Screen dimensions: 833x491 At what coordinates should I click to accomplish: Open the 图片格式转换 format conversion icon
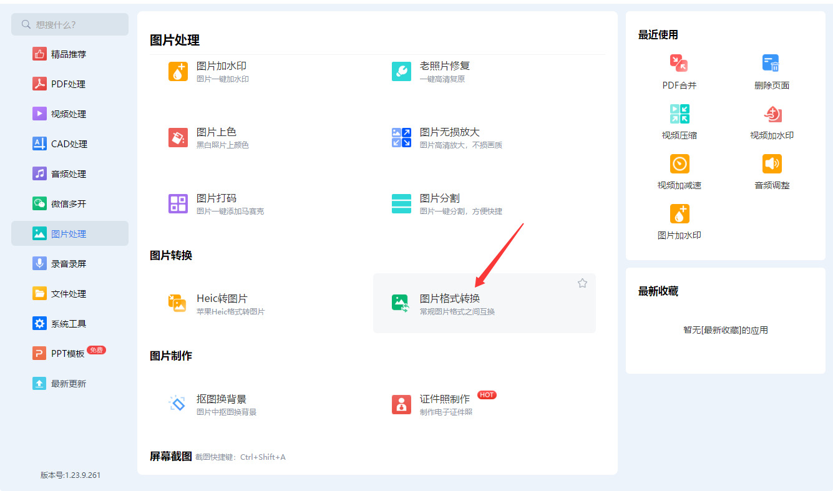pyautogui.click(x=401, y=304)
